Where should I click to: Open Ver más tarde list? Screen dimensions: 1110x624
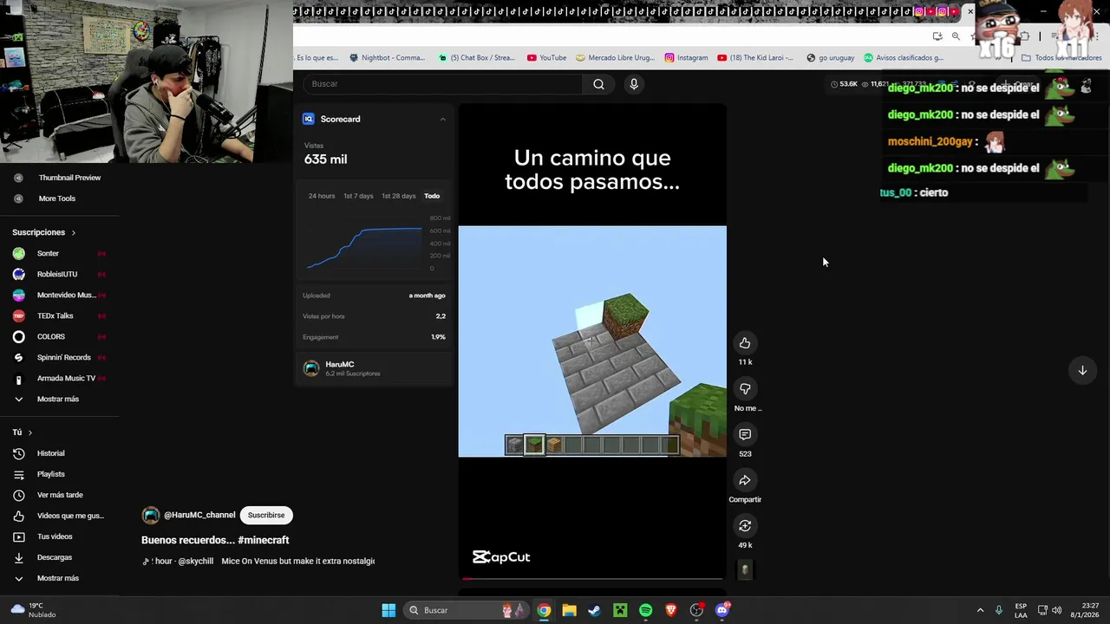[x=59, y=495]
